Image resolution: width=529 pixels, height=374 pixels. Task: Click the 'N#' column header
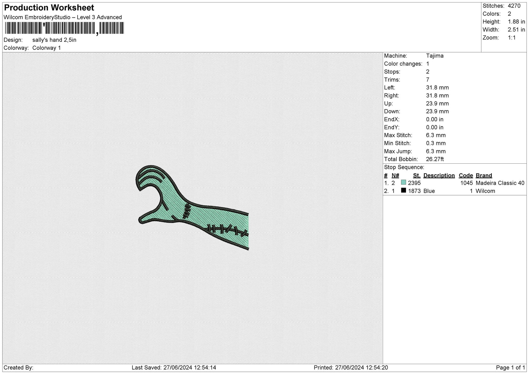pos(395,175)
